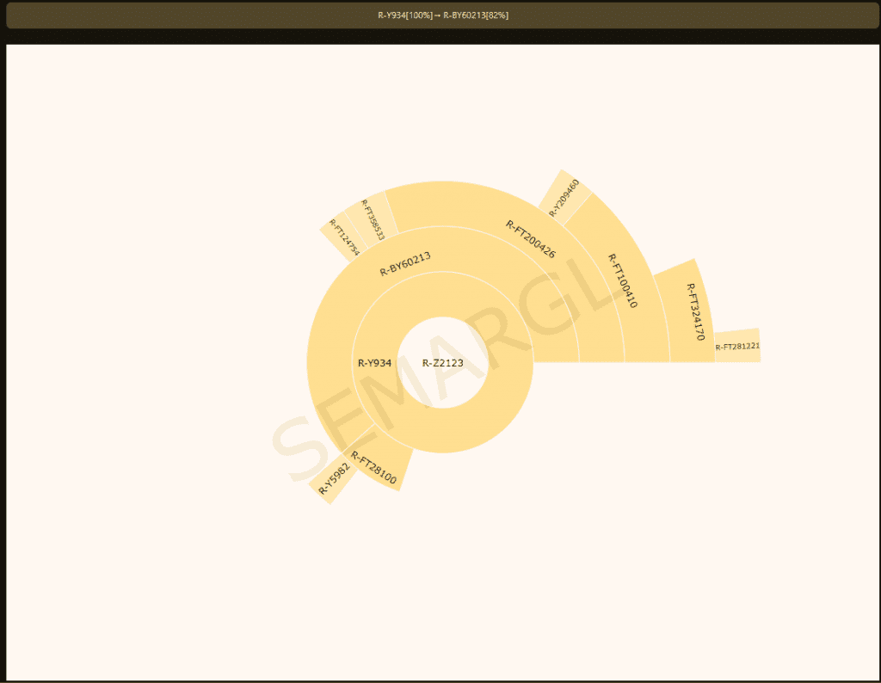Screen dimensions: 881x683
Task: Open the R-FT324170 segment
Action: [693, 311]
